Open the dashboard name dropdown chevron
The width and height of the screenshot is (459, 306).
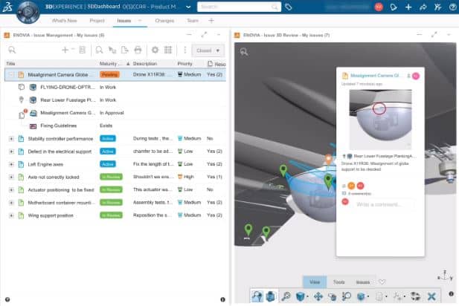188,7
